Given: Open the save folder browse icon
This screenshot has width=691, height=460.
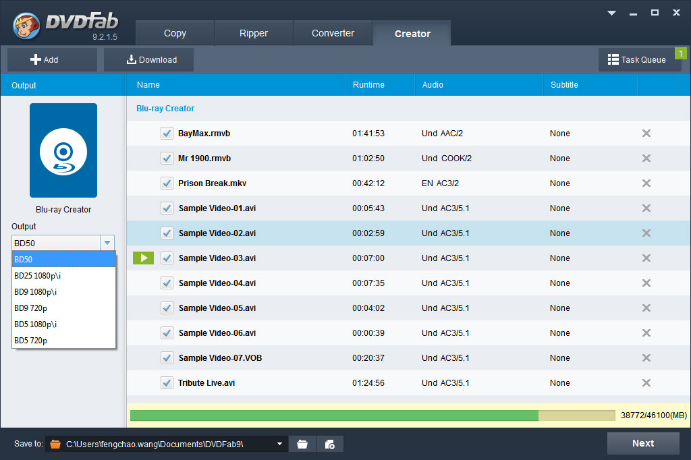Looking at the screenshot, I should coord(302,444).
